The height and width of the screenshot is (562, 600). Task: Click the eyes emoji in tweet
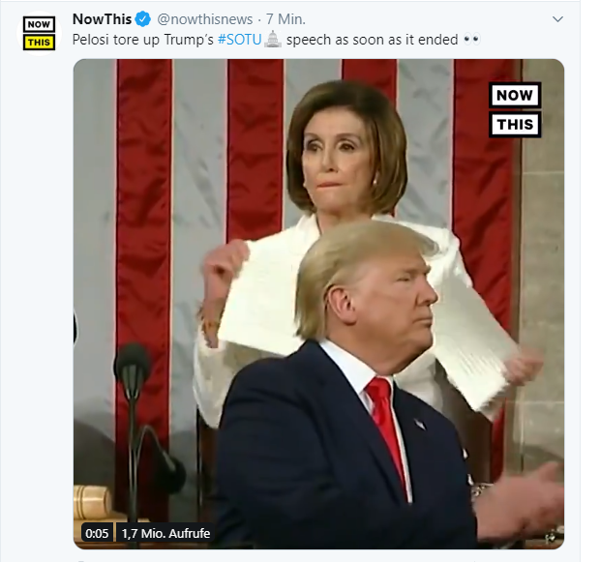pyautogui.click(x=471, y=40)
